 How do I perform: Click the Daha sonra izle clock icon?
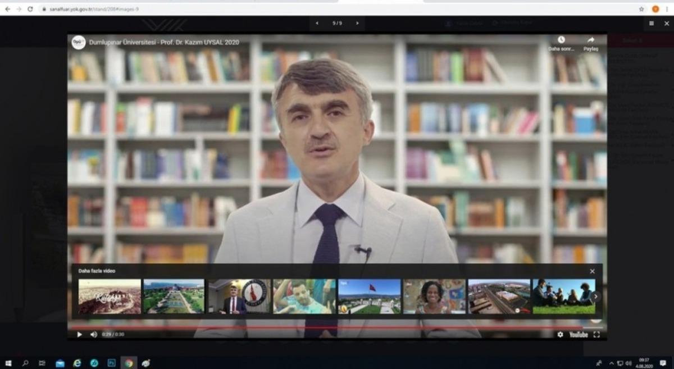561,40
